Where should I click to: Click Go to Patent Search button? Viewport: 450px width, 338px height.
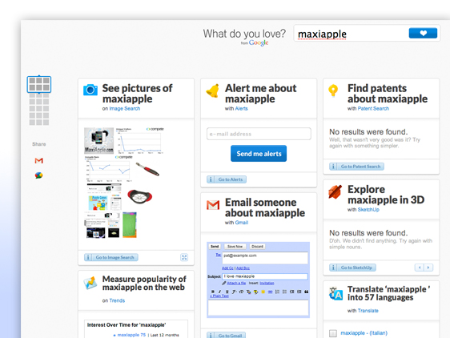pyautogui.click(x=356, y=167)
